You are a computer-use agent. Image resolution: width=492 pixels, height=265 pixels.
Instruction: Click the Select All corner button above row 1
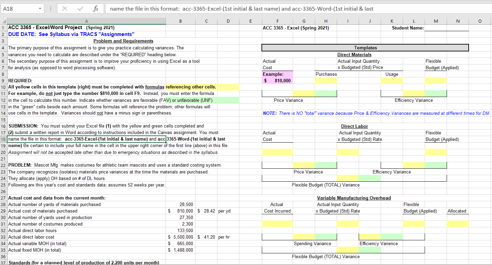pyautogui.click(x=3, y=21)
